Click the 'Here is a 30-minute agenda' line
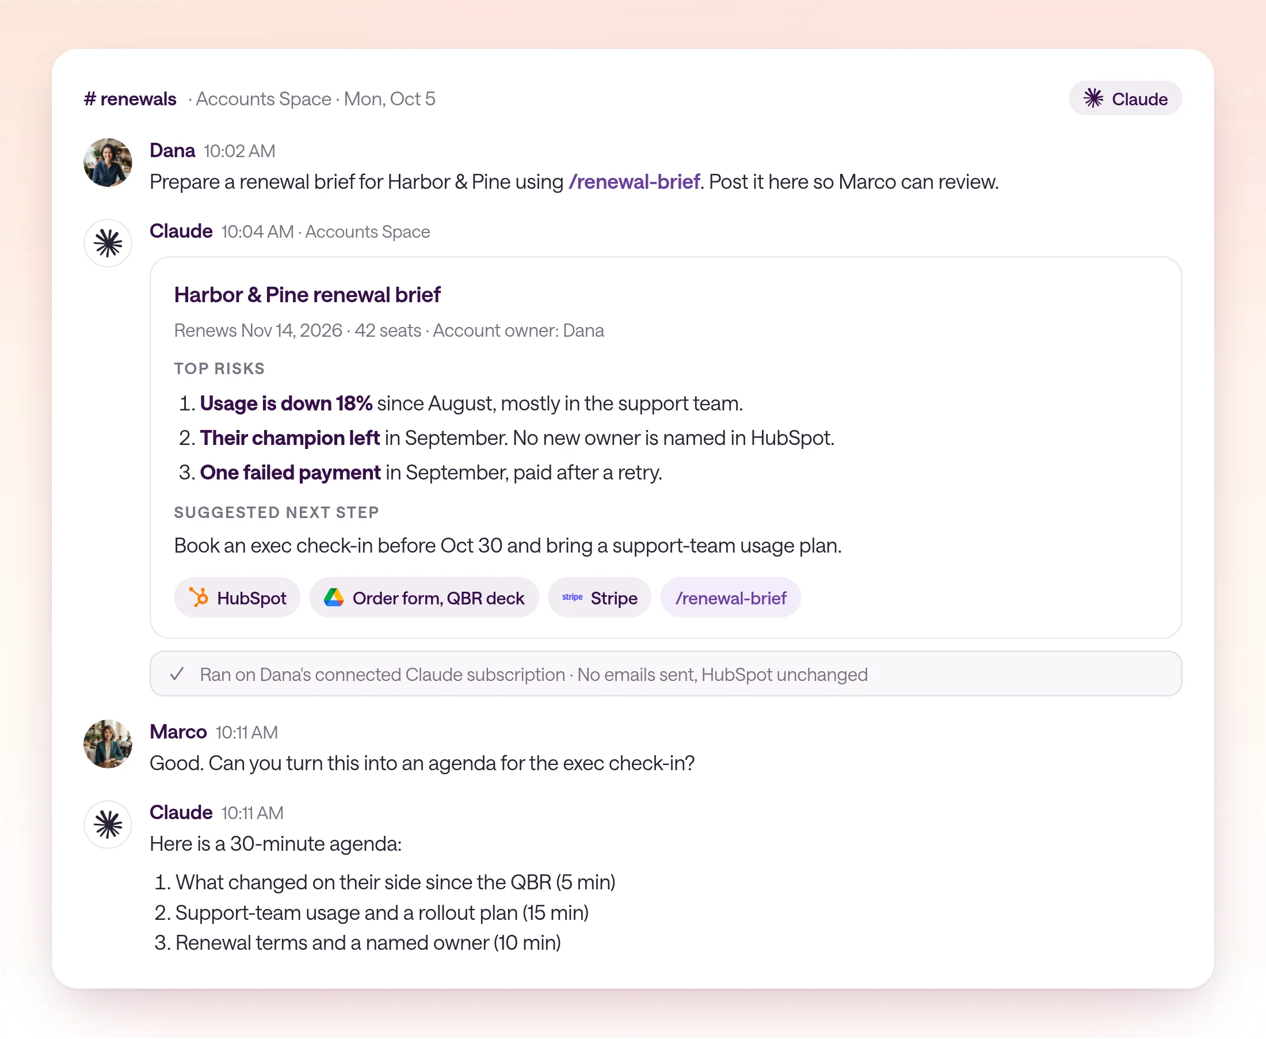 point(276,844)
